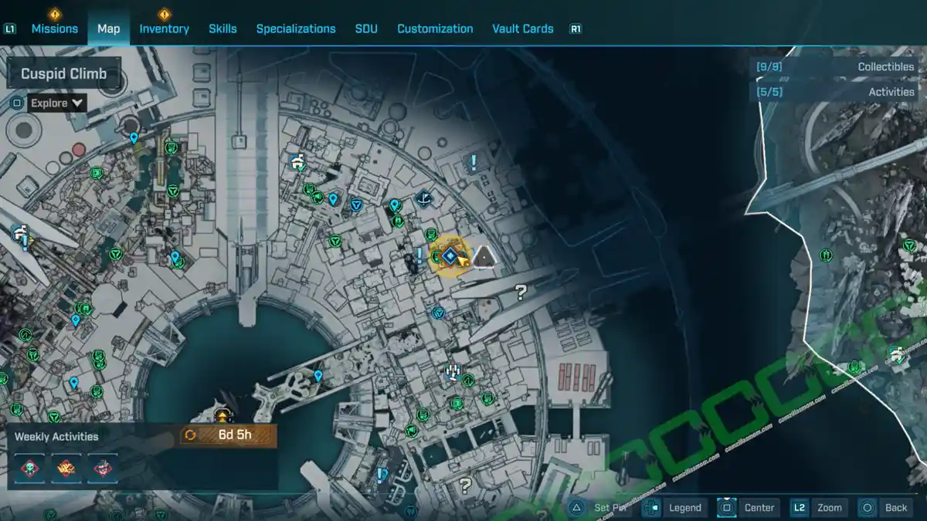Open the Vault Cards tab

(x=522, y=29)
